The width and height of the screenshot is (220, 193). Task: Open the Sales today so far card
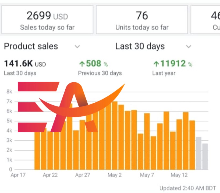(47, 20)
